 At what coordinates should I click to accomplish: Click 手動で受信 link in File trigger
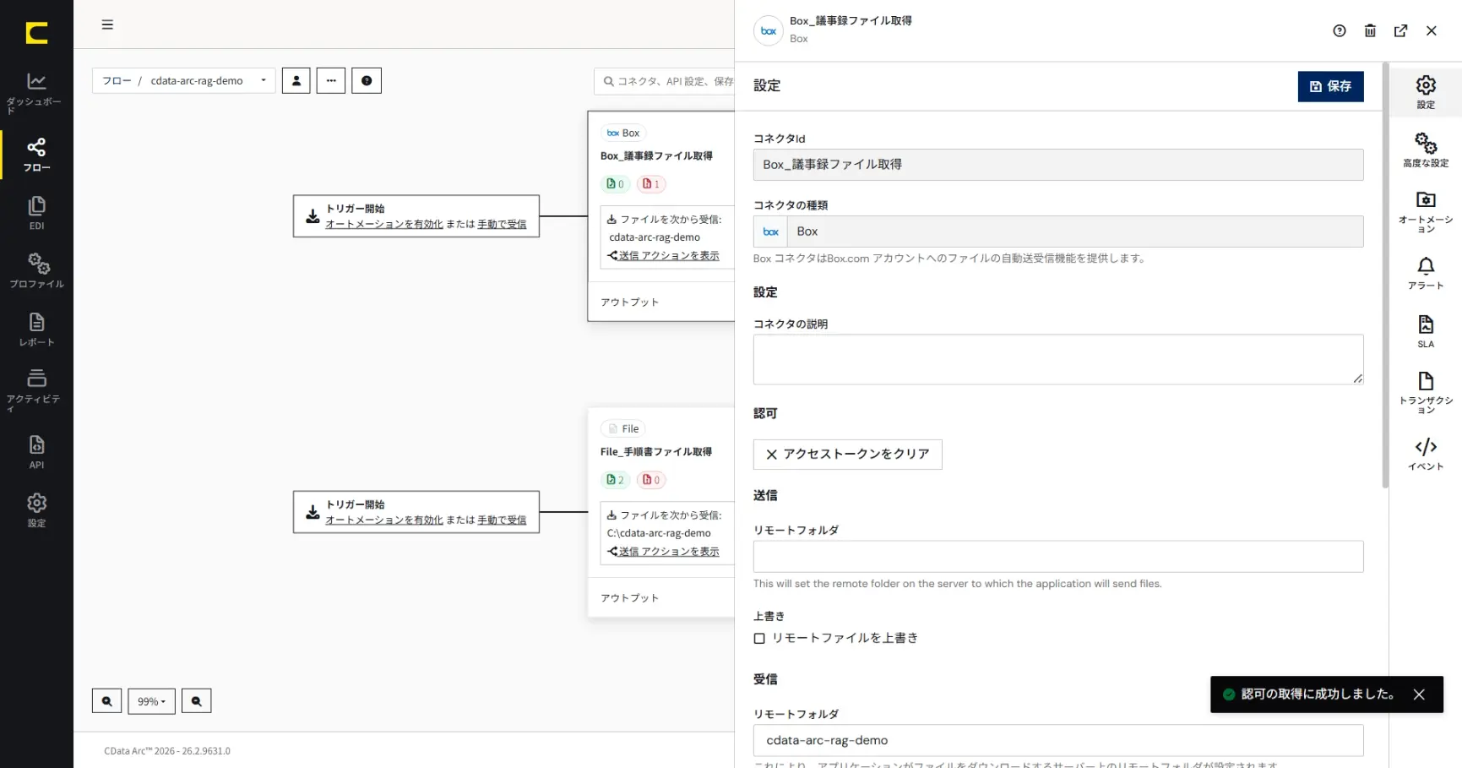502,520
